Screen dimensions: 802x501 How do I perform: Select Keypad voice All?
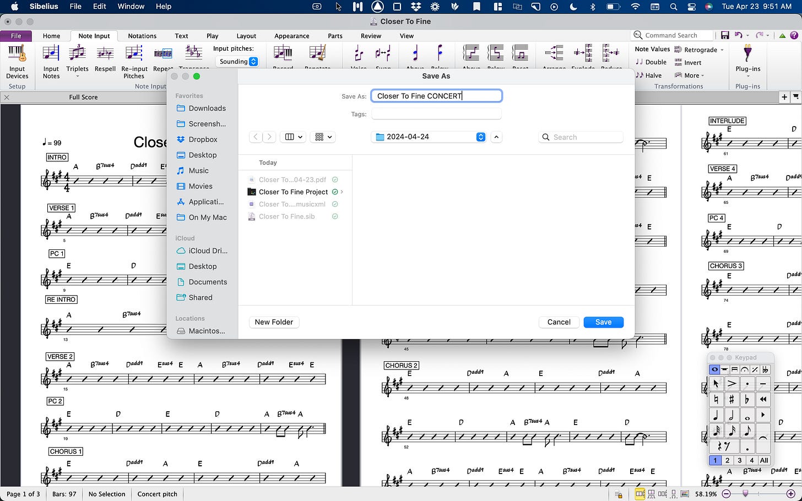[x=764, y=460]
